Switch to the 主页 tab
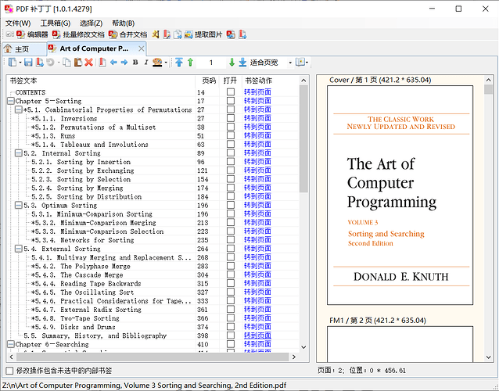 [x=24, y=49]
